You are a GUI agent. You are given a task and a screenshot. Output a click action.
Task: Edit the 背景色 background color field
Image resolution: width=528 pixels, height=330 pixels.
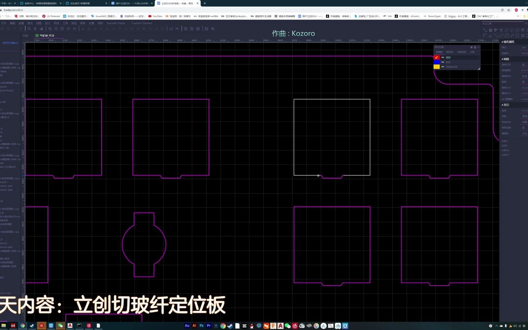pyautogui.click(x=524, y=53)
